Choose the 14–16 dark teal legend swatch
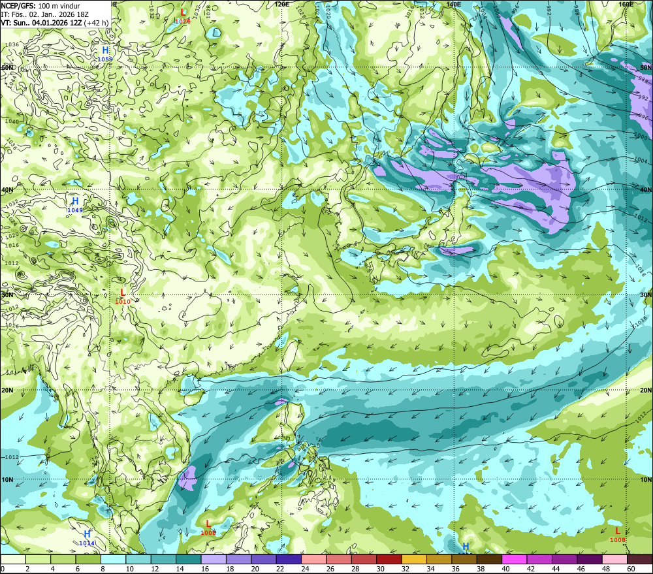Screen dimensions: 653x574 click(189, 559)
